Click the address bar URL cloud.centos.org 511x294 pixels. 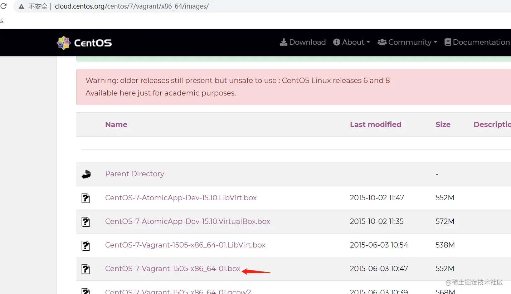(x=132, y=6)
